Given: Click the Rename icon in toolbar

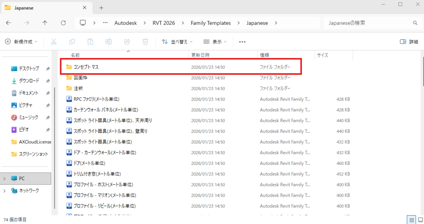Looking at the screenshot, I should [x=109, y=42].
